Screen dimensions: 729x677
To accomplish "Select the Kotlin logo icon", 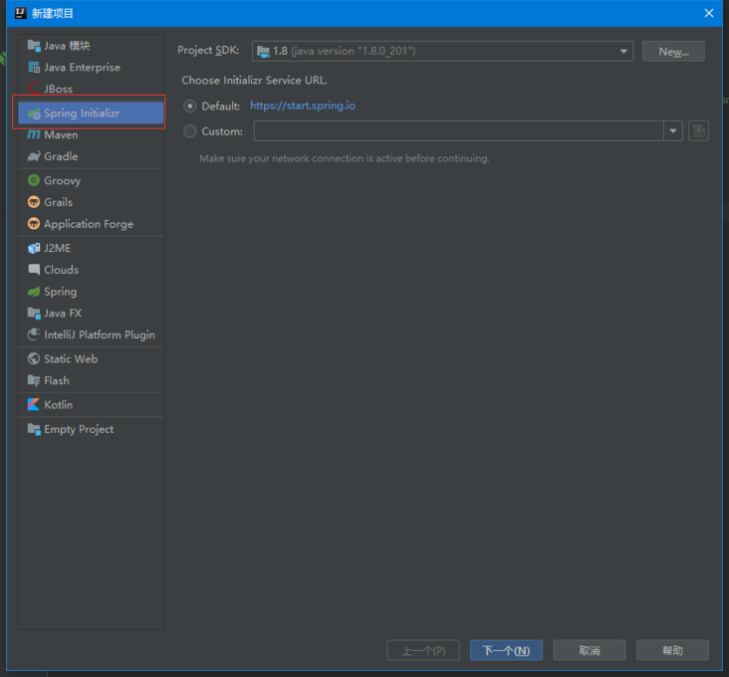I will (34, 405).
